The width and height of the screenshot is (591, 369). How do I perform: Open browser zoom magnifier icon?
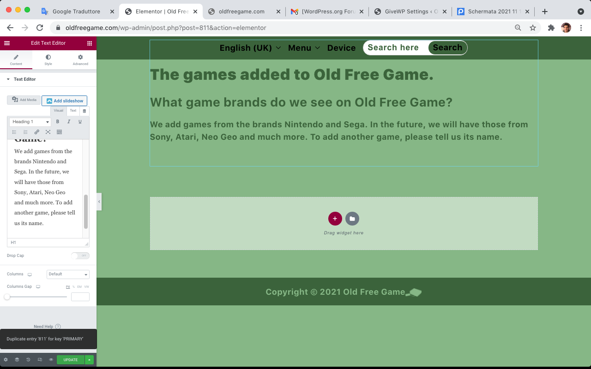pos(518,28)
